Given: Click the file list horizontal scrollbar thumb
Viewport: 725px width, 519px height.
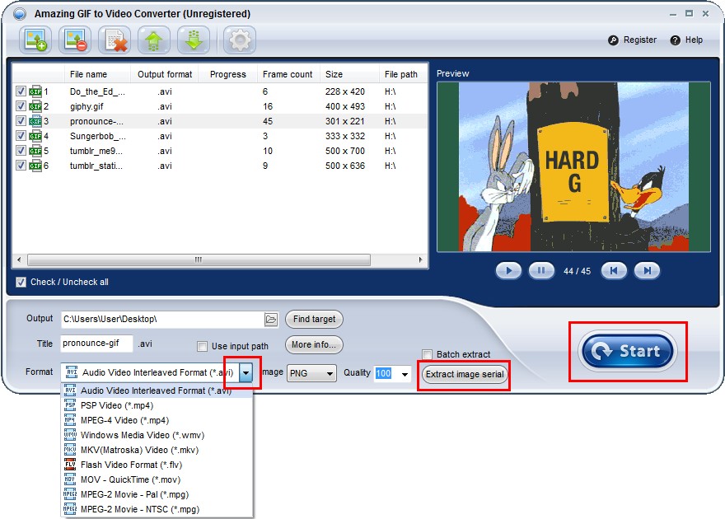Looking at the screenshot, I should coord(199,259).
